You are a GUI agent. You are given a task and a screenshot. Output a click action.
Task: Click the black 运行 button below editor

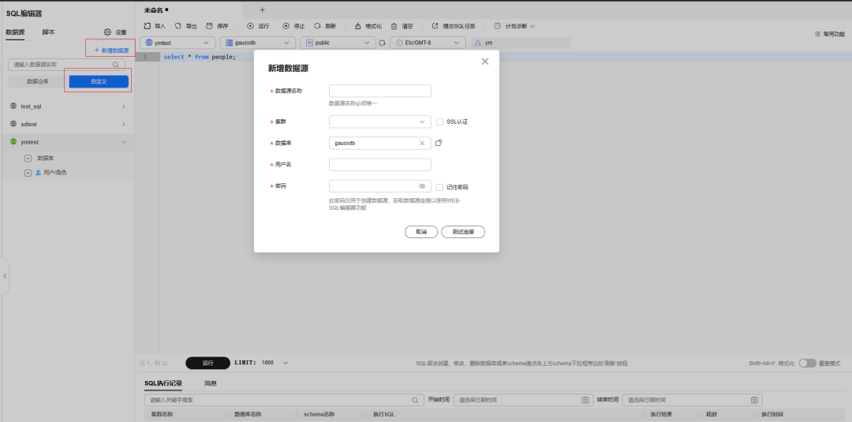pos(208,363)
